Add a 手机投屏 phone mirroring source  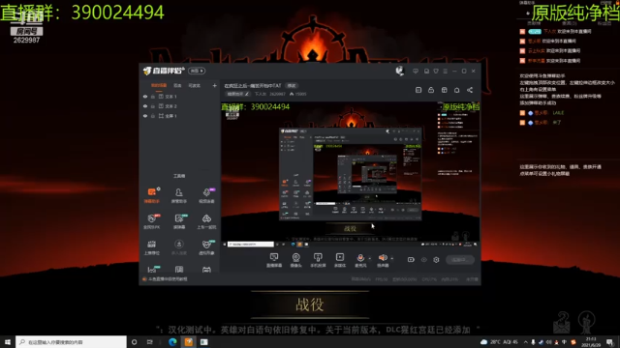pyautogui.click(x=318, y=260)
